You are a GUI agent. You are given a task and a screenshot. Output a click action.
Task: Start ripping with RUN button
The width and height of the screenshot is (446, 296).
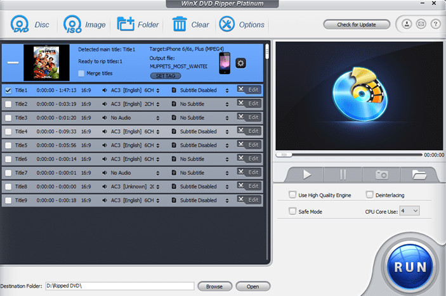click(x=410, y=267)
